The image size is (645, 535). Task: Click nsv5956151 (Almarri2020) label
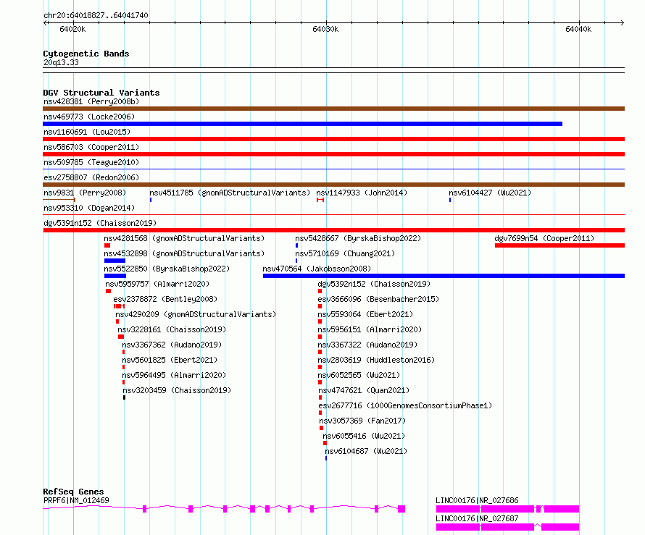tap(370, 329)
